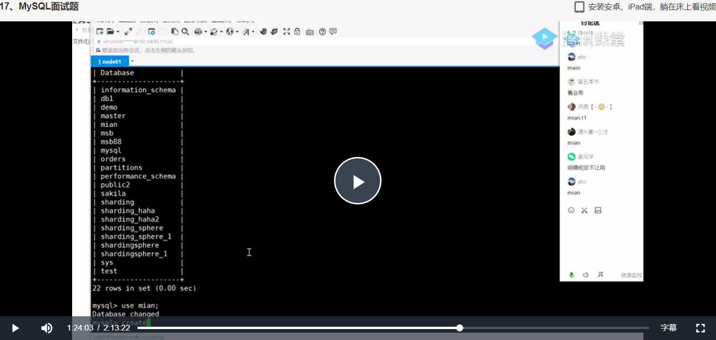
Task: Click the emoji smiley icon in chat
Action: pyautogui.click(x=571, y=210)
